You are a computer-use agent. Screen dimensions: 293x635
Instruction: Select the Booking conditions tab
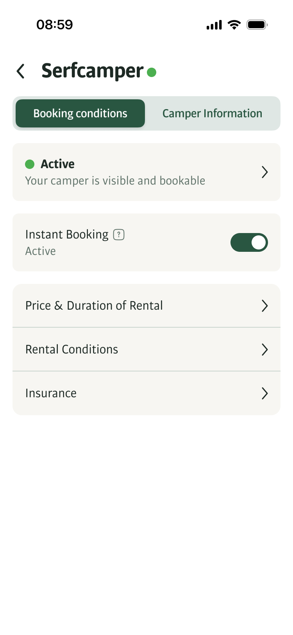[x=80, y=113]
